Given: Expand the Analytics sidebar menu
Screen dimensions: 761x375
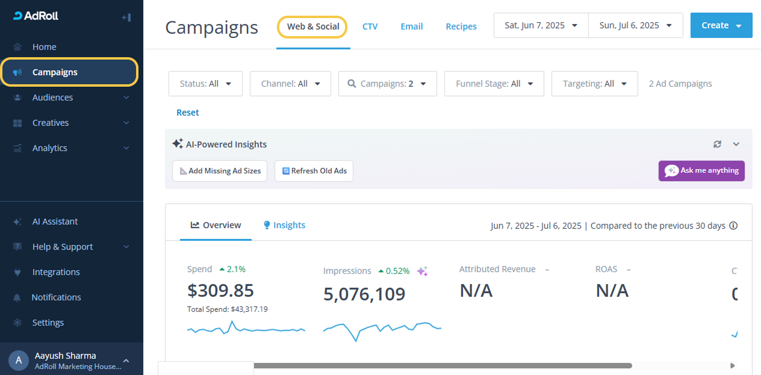Looking at the screenshot, I should click(x=126, y=148).
